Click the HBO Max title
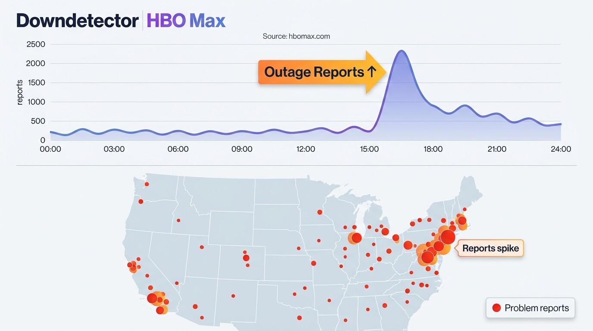Image resolution: width=593 pixels, height=331 pixels. pos(186,20)
